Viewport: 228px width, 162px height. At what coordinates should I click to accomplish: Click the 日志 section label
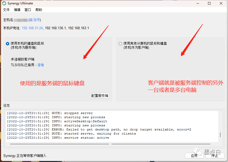pyautogui.click(x=7, y=106)
